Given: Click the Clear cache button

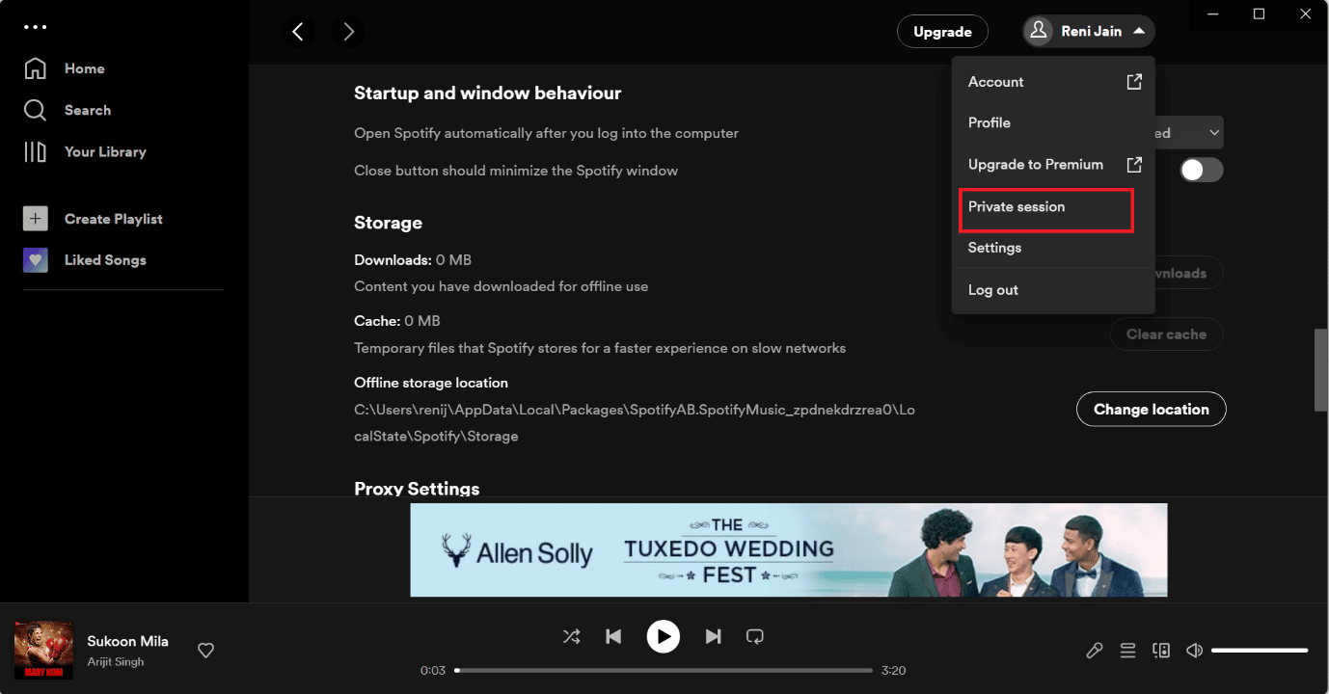Looking at the screenshot, I should tap(1166, 334).
